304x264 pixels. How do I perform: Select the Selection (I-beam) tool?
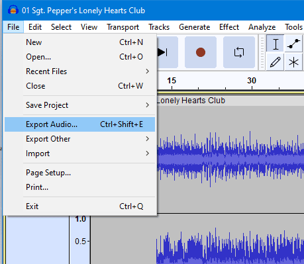pos(276,44)
